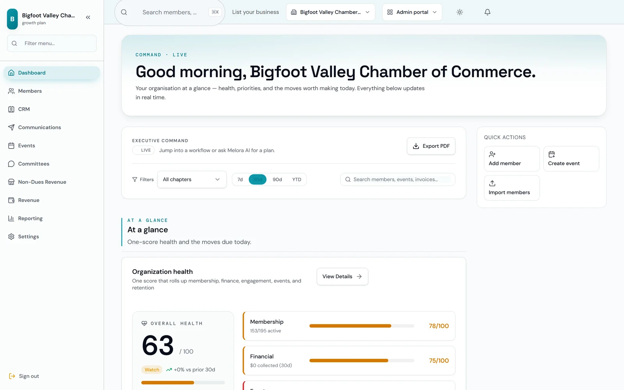Open the Bigfoot Valley Chamber organization dropdown
Viewport: 624px width, 390px height.
coord(331,12)
